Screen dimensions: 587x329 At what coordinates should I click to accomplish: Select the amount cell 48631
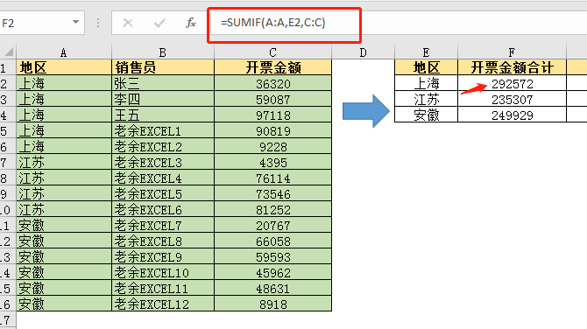point(272,288)
